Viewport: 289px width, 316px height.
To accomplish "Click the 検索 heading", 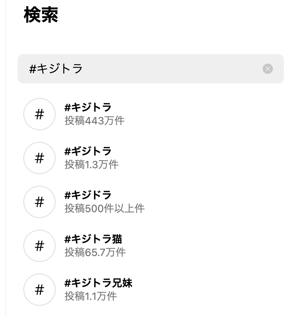I will [x=41, y=15].
